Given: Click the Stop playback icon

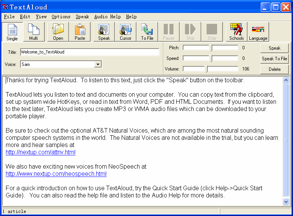Looking at the screenshot, I should pos(212,32).
